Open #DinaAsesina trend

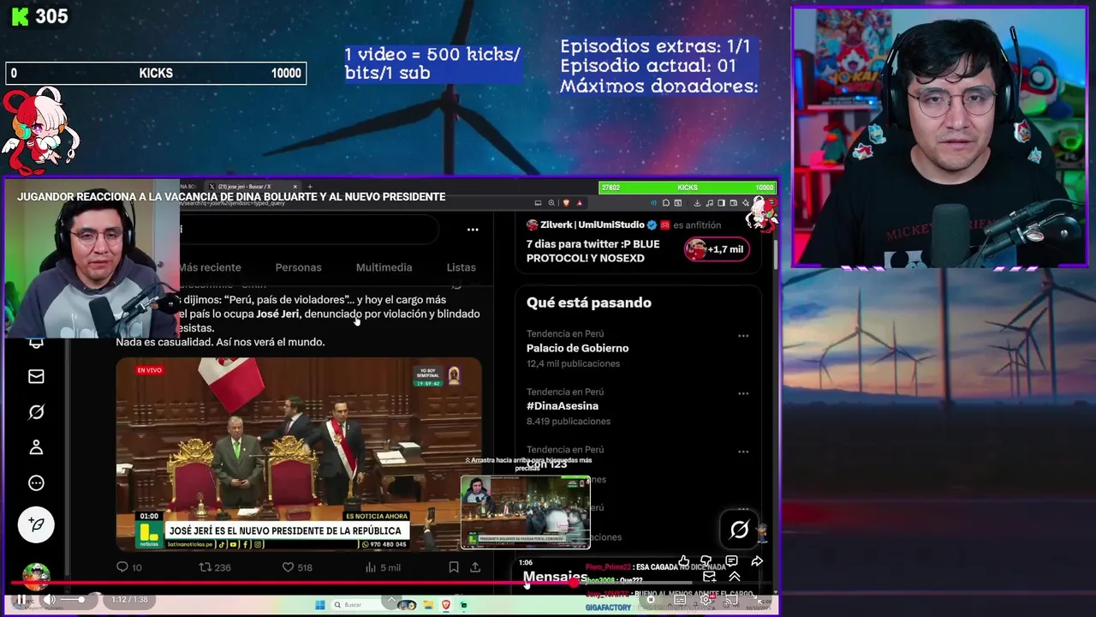563,405
